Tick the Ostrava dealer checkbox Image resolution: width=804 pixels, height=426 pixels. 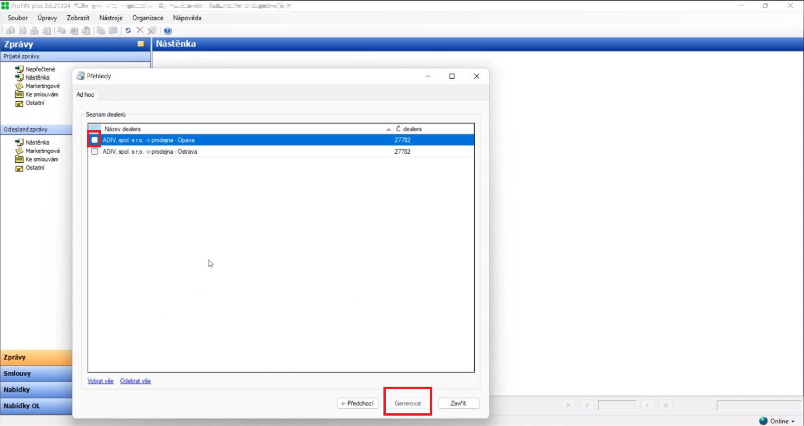(x=95, y=151)
